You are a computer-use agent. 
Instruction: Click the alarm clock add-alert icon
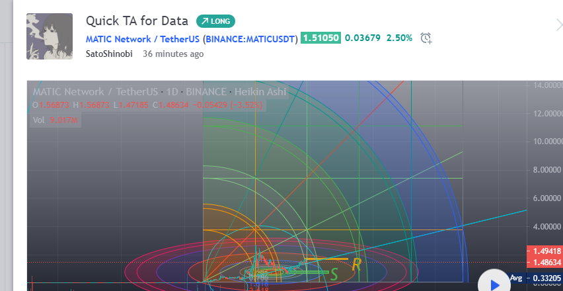(x=426, y=38)
